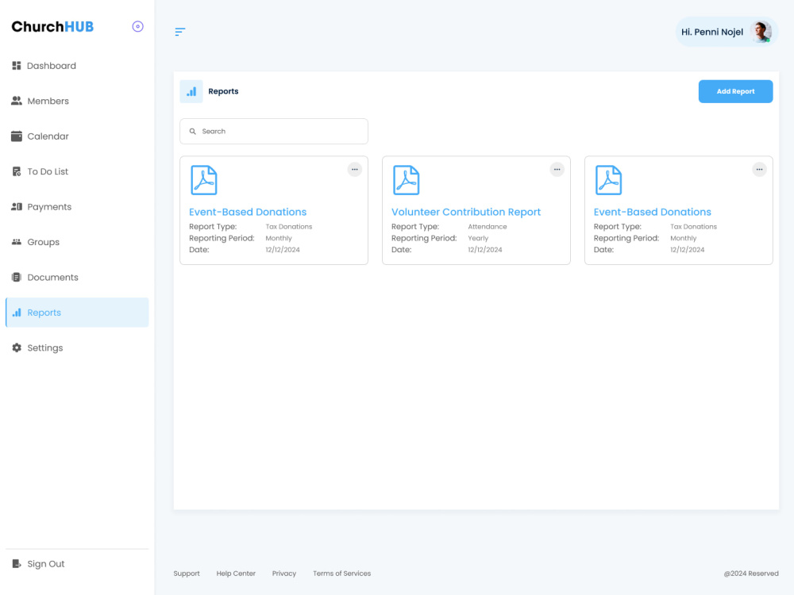Click the ChurchHUB logo
Viewport: 794px width, 595px height.
click(52, 27)
